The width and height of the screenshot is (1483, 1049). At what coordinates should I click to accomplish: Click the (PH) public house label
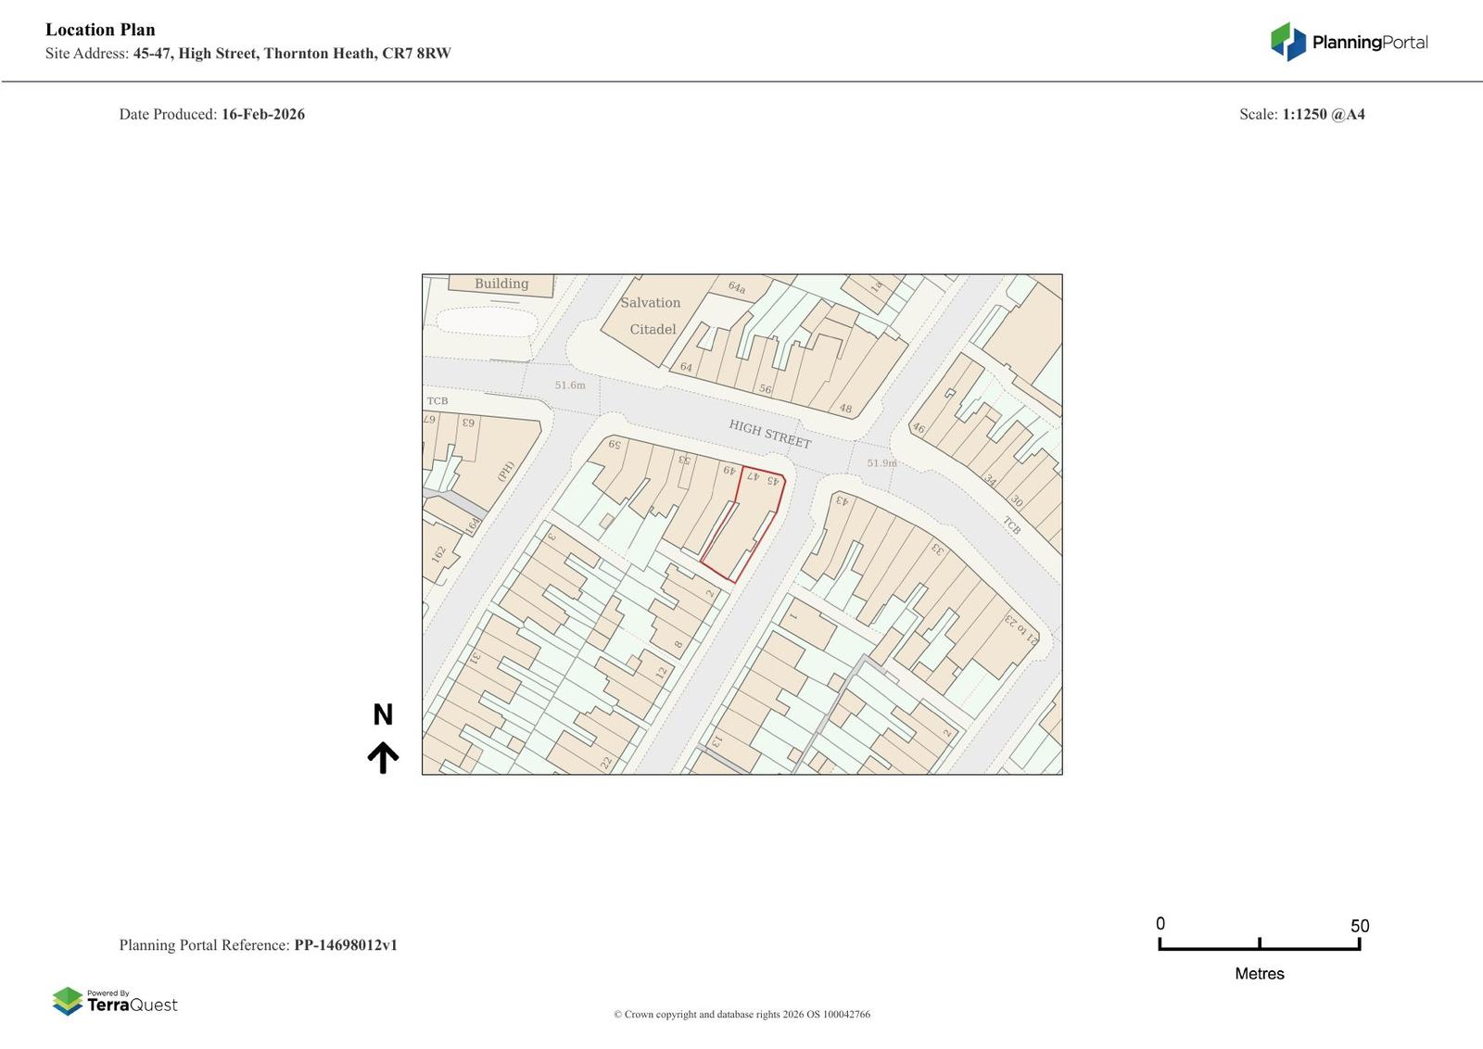[x=504, y=472]
